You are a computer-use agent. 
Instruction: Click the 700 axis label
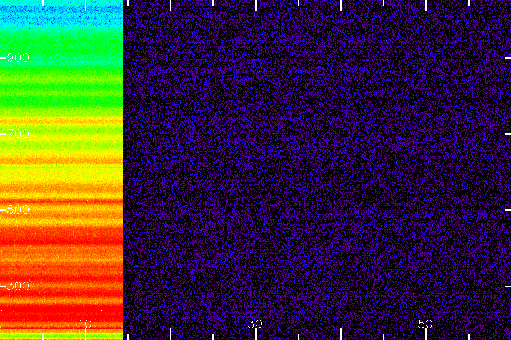18,134
